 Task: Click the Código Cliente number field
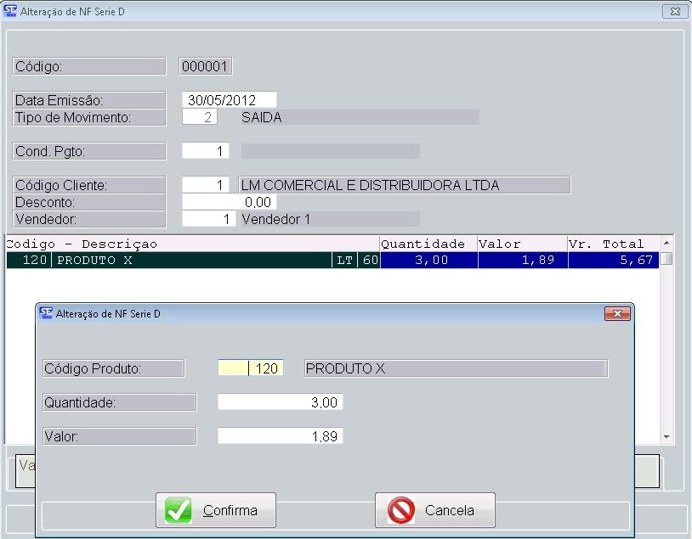click(x=206, y=185)
